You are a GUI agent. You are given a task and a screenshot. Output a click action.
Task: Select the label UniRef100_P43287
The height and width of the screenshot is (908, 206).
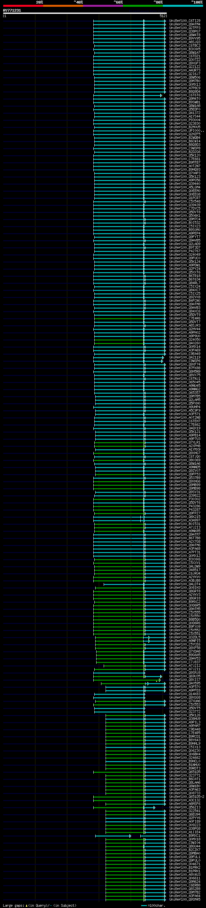[185, 510]
